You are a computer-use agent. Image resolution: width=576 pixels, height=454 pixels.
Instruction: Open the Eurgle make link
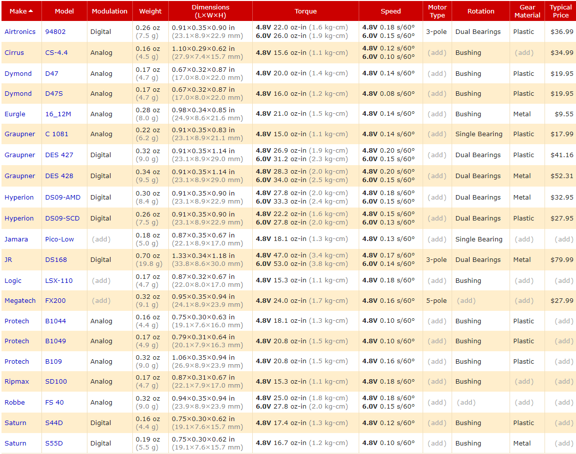coord(14,114)
